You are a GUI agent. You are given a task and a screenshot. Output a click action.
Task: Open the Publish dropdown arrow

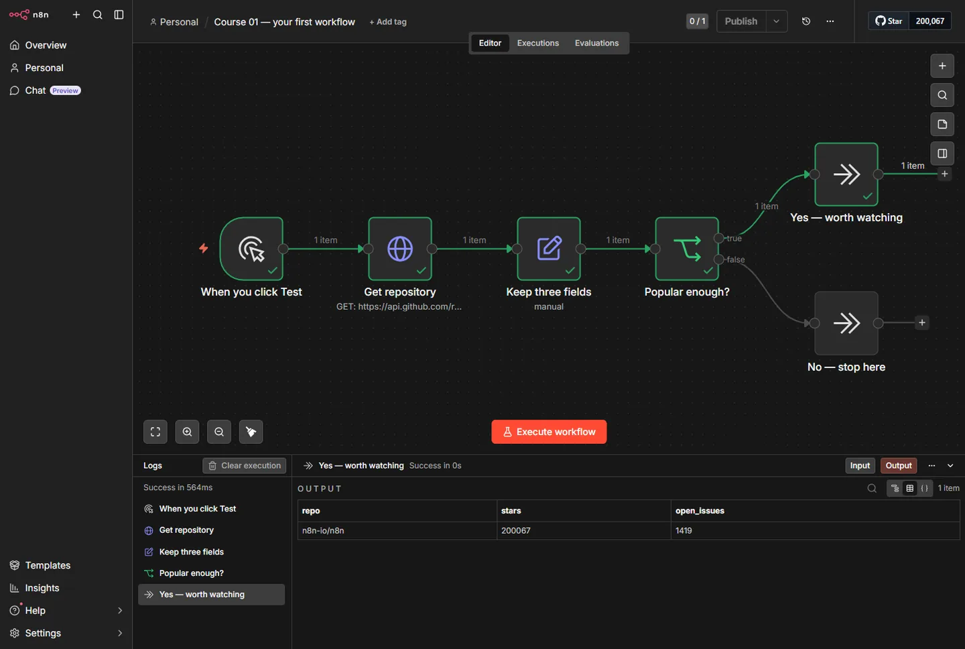click(x=777, y=21)
